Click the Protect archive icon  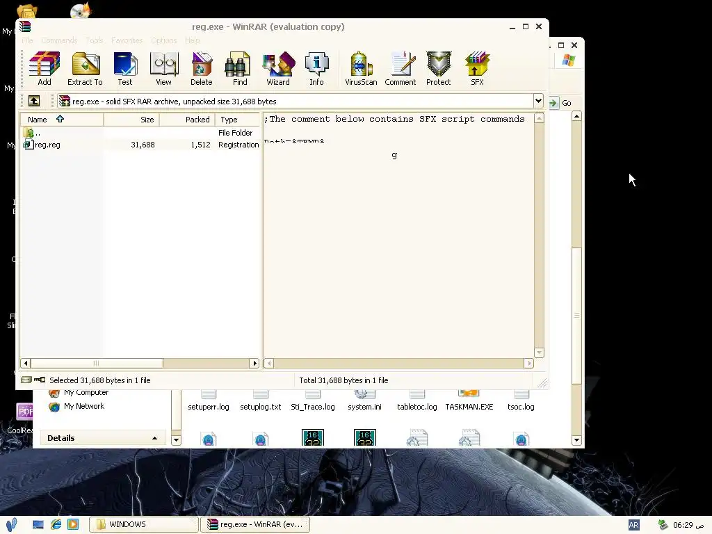438,69
